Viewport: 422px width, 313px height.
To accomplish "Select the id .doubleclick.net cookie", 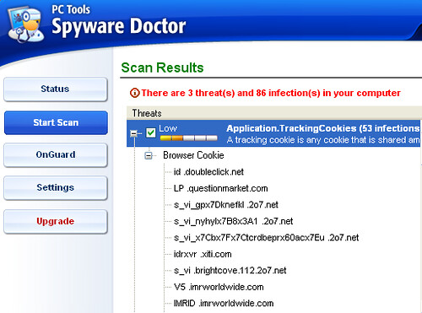I will pyautogui.click(x=208, y=172).
